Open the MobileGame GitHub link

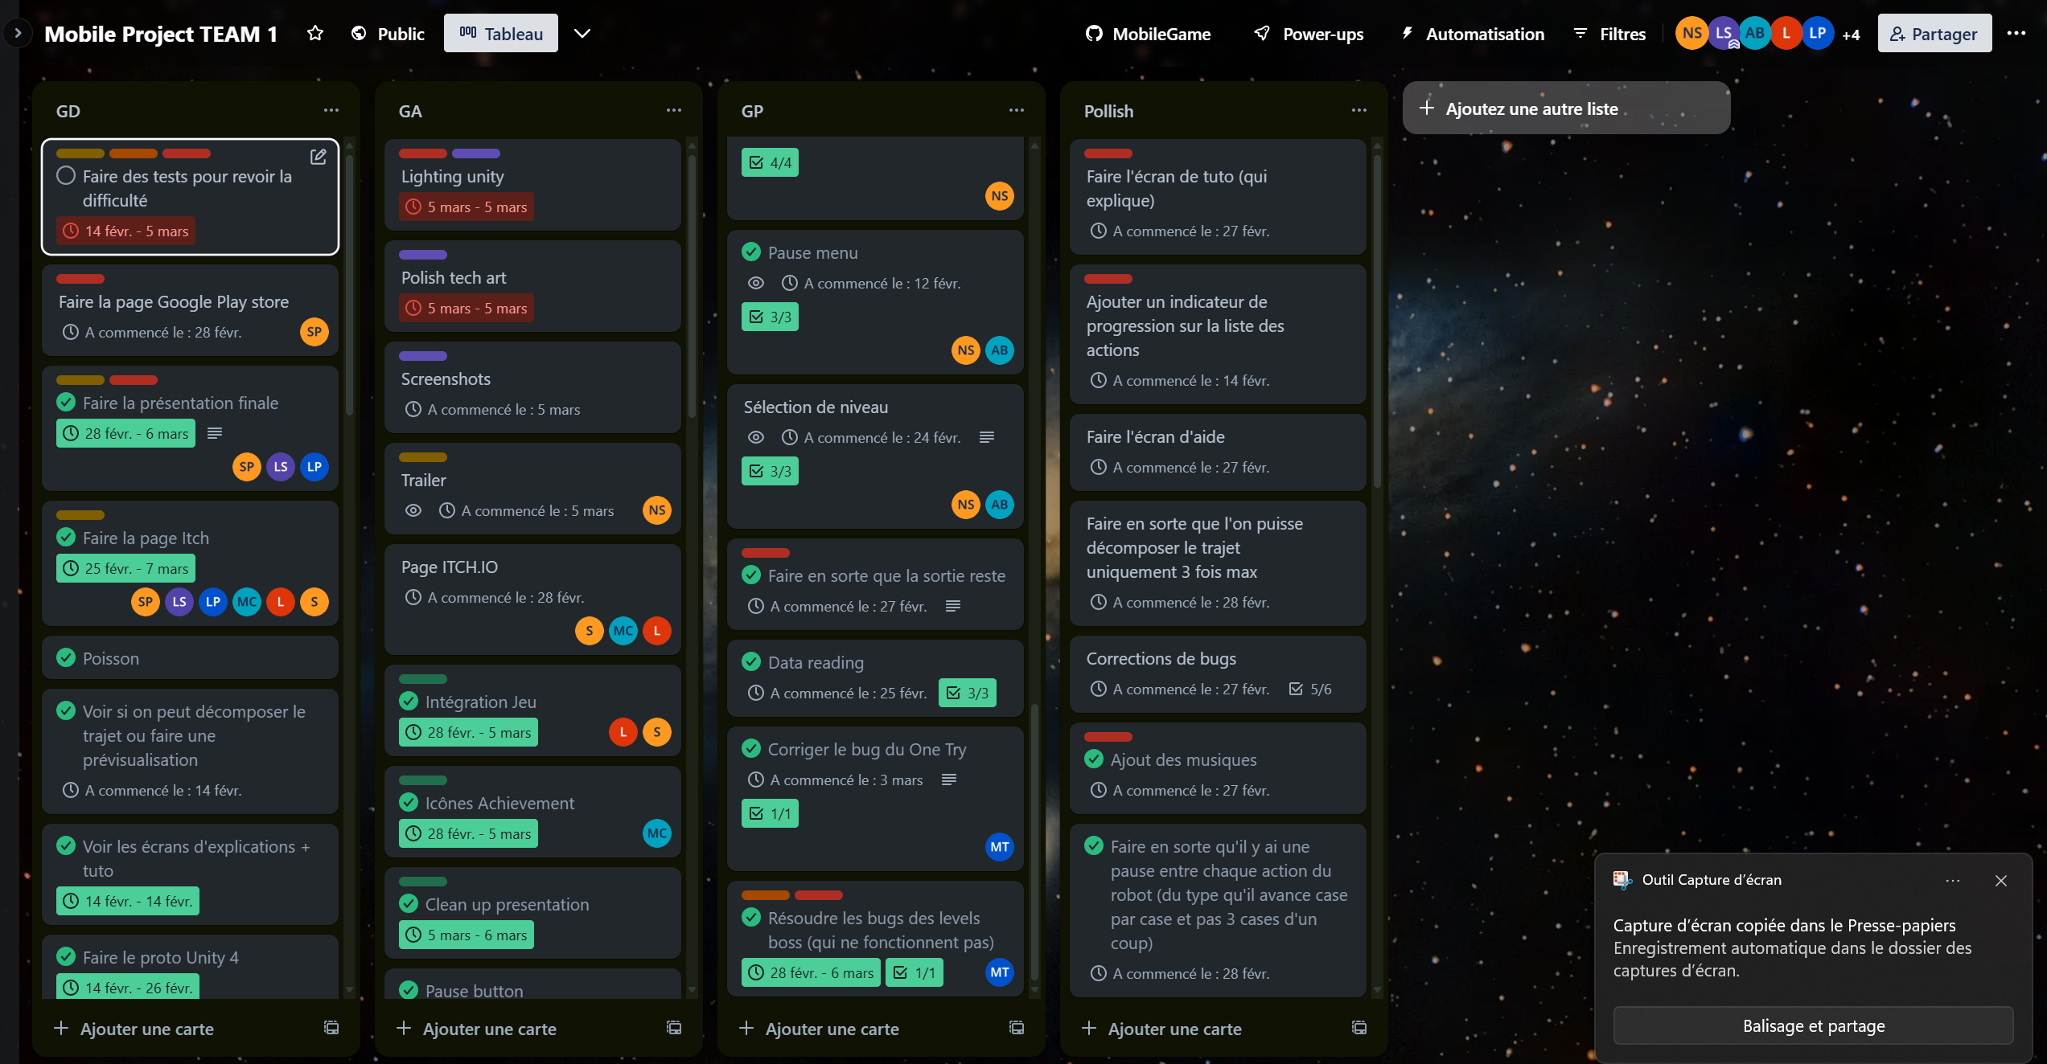tap(1146, 33)
